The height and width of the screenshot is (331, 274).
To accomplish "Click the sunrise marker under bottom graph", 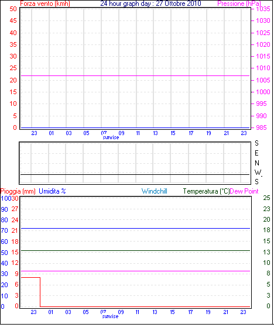I will 110,316.
